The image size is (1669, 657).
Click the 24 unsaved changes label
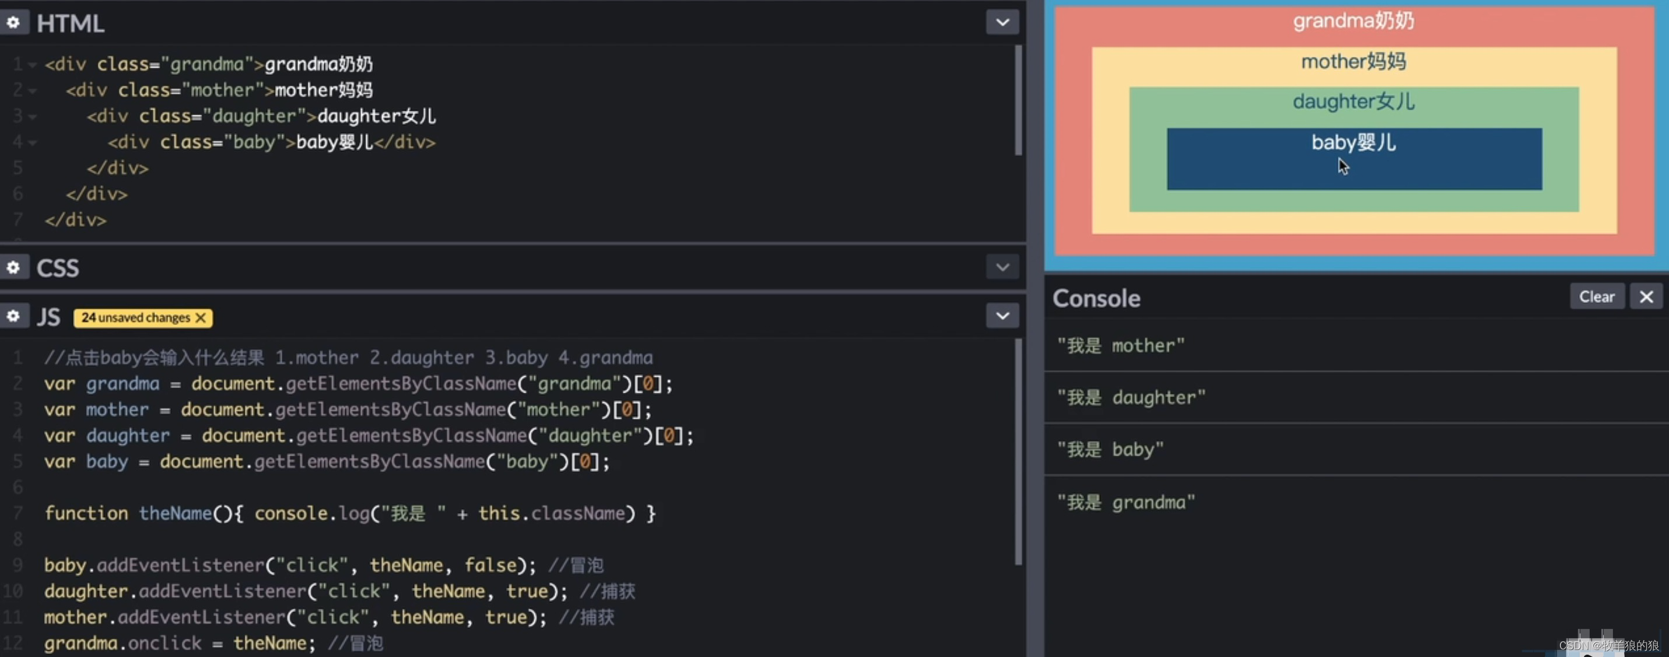135,318
